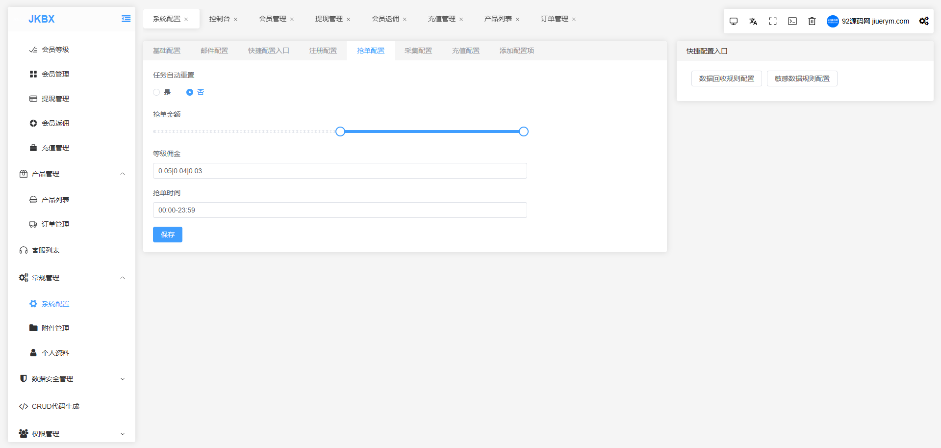
Task: Click the 充值管理 briefcase icon in sidebar
Action: pos(33,148)
